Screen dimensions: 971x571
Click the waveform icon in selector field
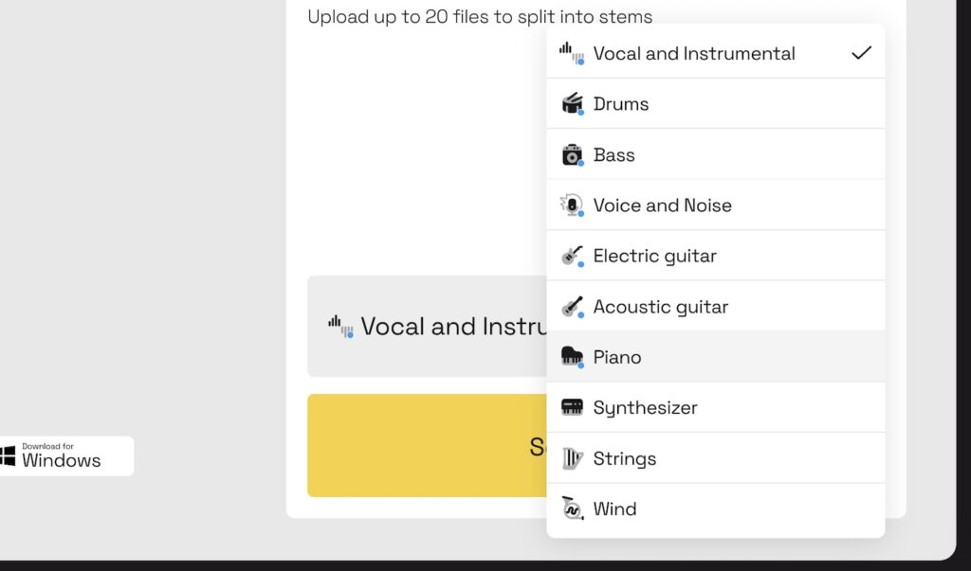point(340,327)
